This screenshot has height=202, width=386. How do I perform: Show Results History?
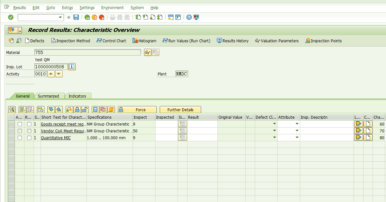tap(233, 41)
